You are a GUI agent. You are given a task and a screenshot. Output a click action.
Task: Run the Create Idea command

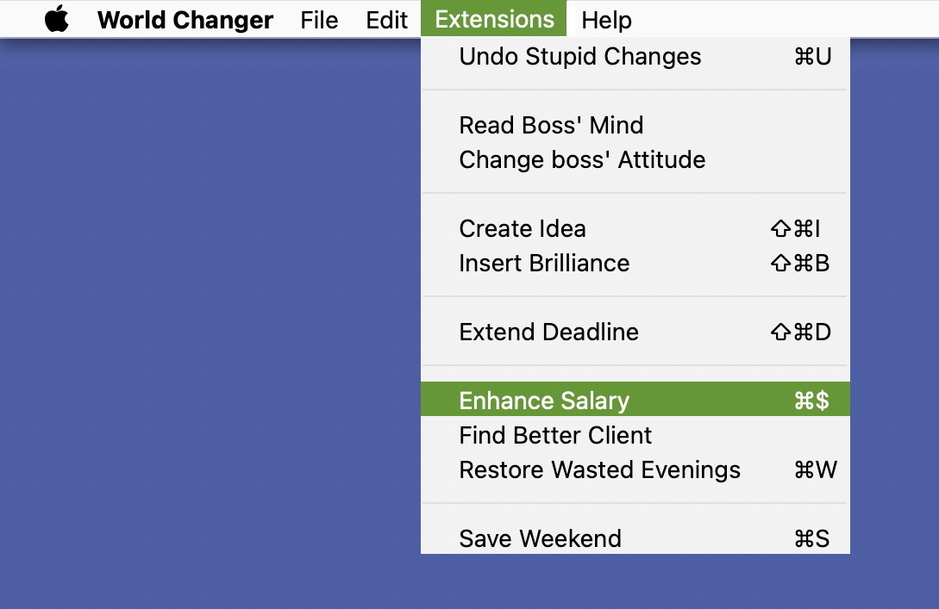click(x=523, y=229)
